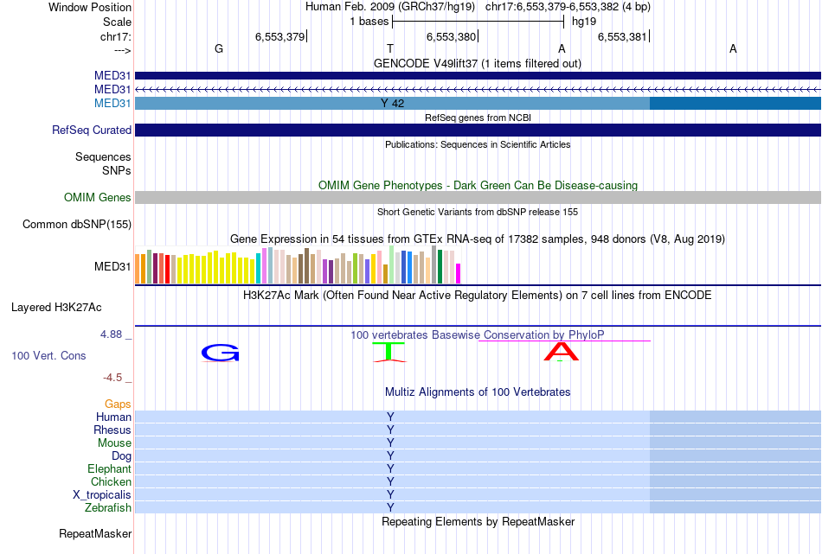Viewport: 822px width, 554px height.
Task: Select the Elephant alignment row label
Action: [x=109, y=468]
